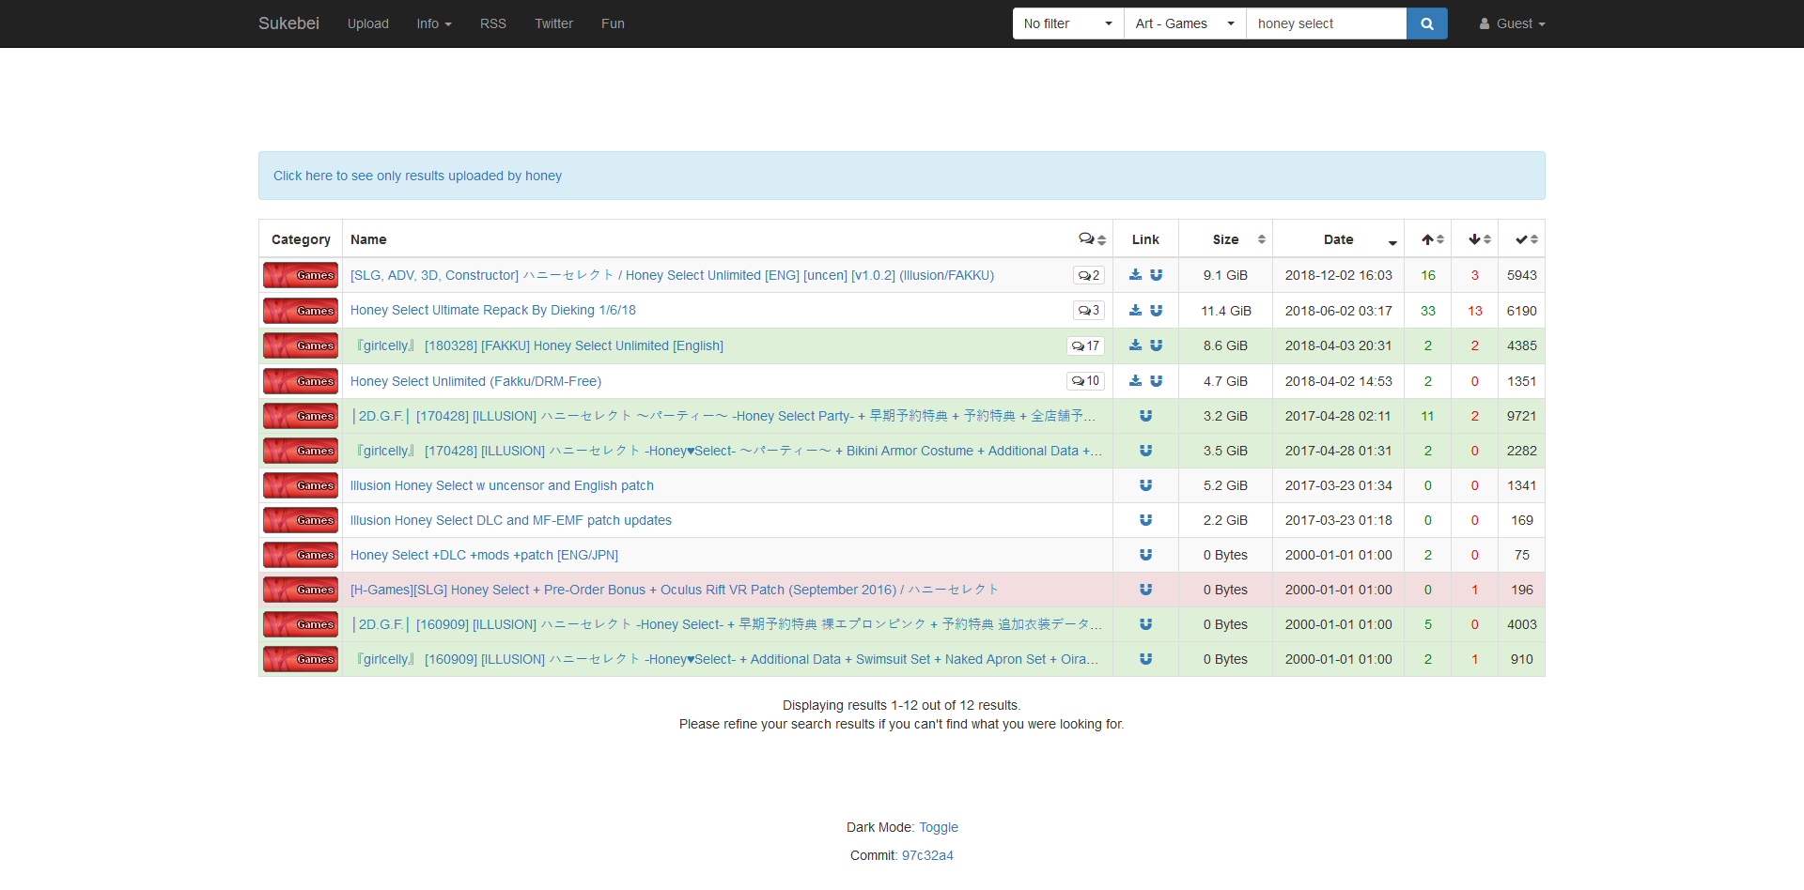Sort results by comments count

(1092, 239)
